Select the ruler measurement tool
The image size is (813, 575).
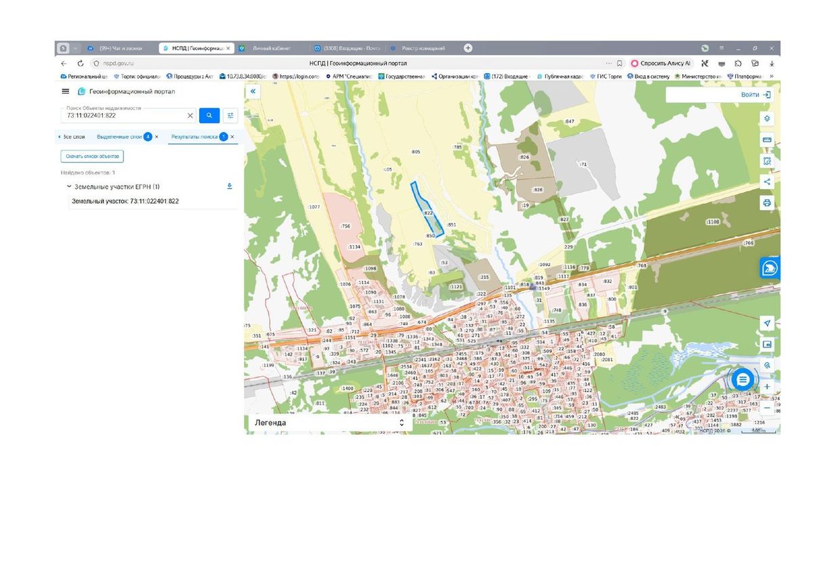(x=767, y=140)
